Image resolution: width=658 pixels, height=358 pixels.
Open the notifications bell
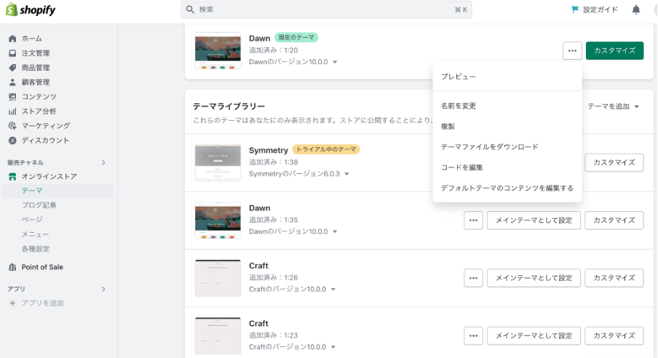pyautogui.click(x=636, y=9)
